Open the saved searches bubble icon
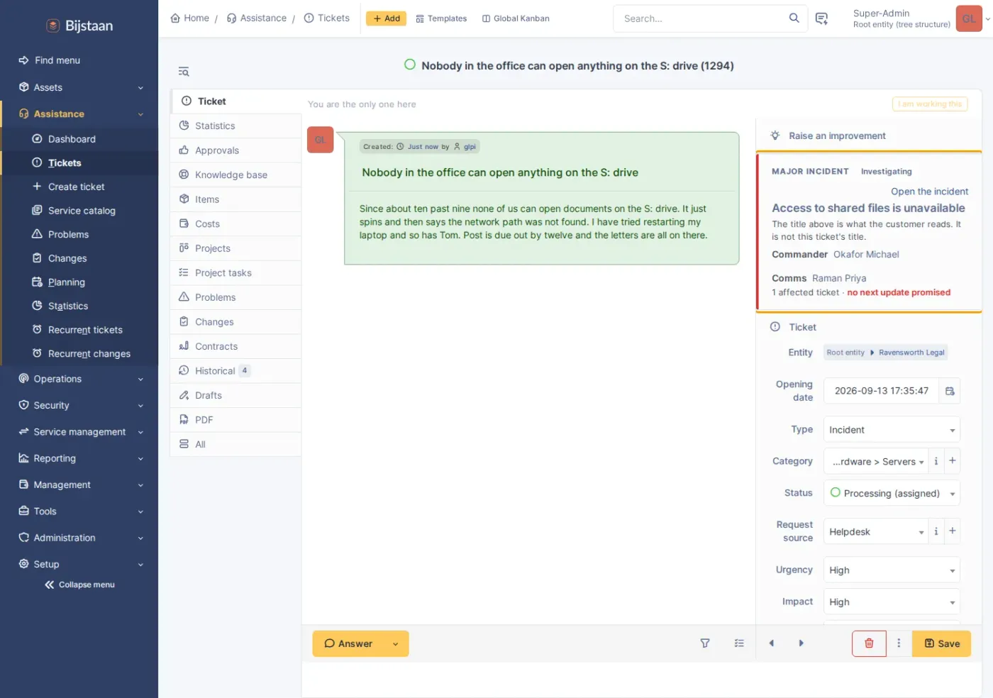The height and width of the screenshot is (698, 993). coord(821,18)
